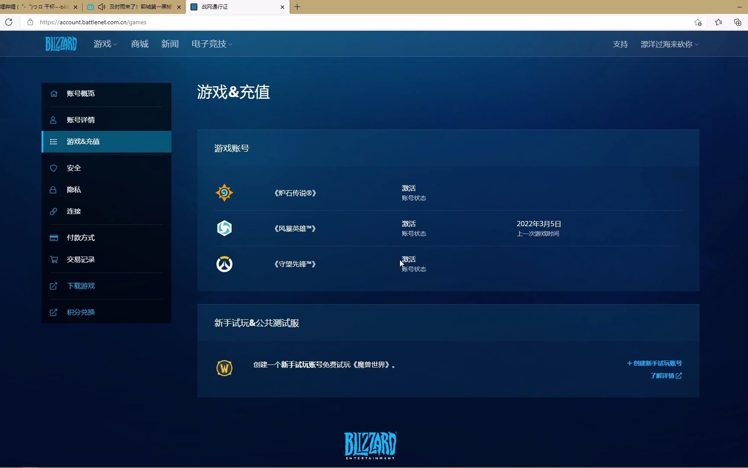The image size is (748, 468).
Task: Follow the 积分兑换 link
Action: [x=81, y=312]
